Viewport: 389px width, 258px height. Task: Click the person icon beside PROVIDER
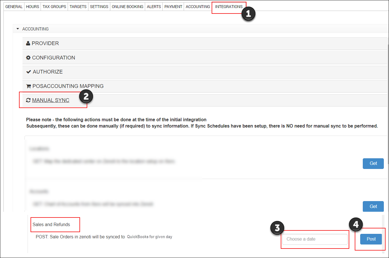pyautogui.click(x=28, y=43)
